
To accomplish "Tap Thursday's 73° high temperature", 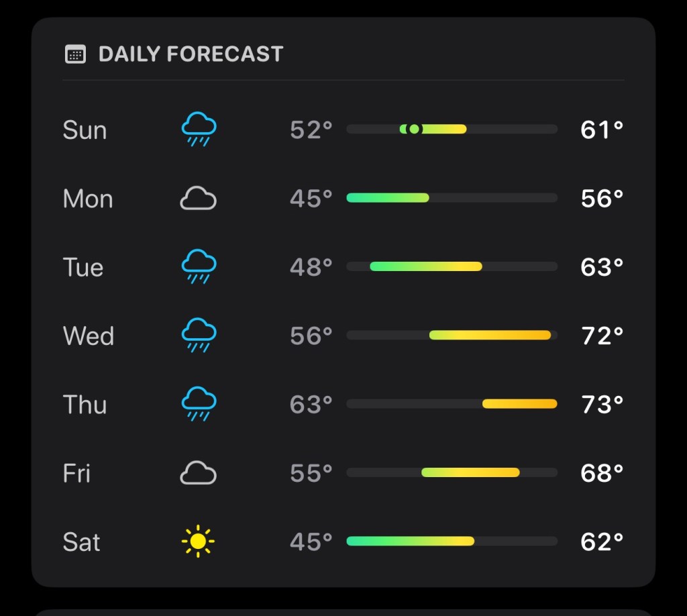I will [602, 404].
